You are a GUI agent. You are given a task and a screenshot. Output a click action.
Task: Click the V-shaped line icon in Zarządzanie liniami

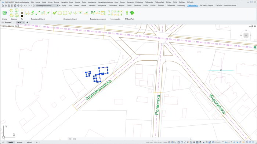click(70, 13)
